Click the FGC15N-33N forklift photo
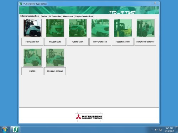 coord(55,28)
